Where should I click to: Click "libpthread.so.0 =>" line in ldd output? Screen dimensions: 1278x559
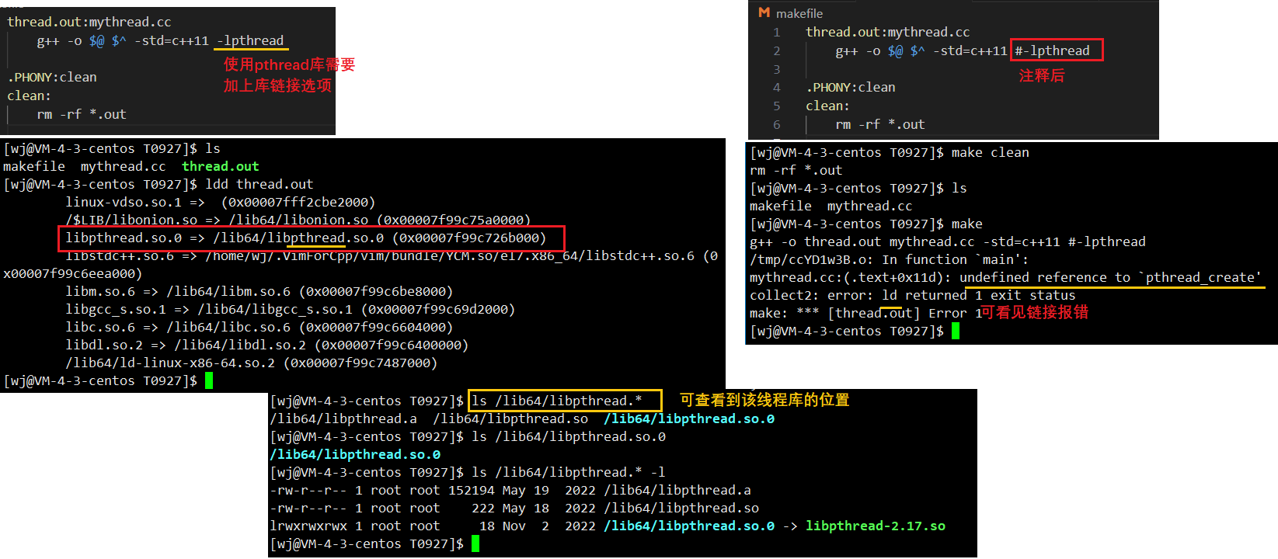click(306, 238)
